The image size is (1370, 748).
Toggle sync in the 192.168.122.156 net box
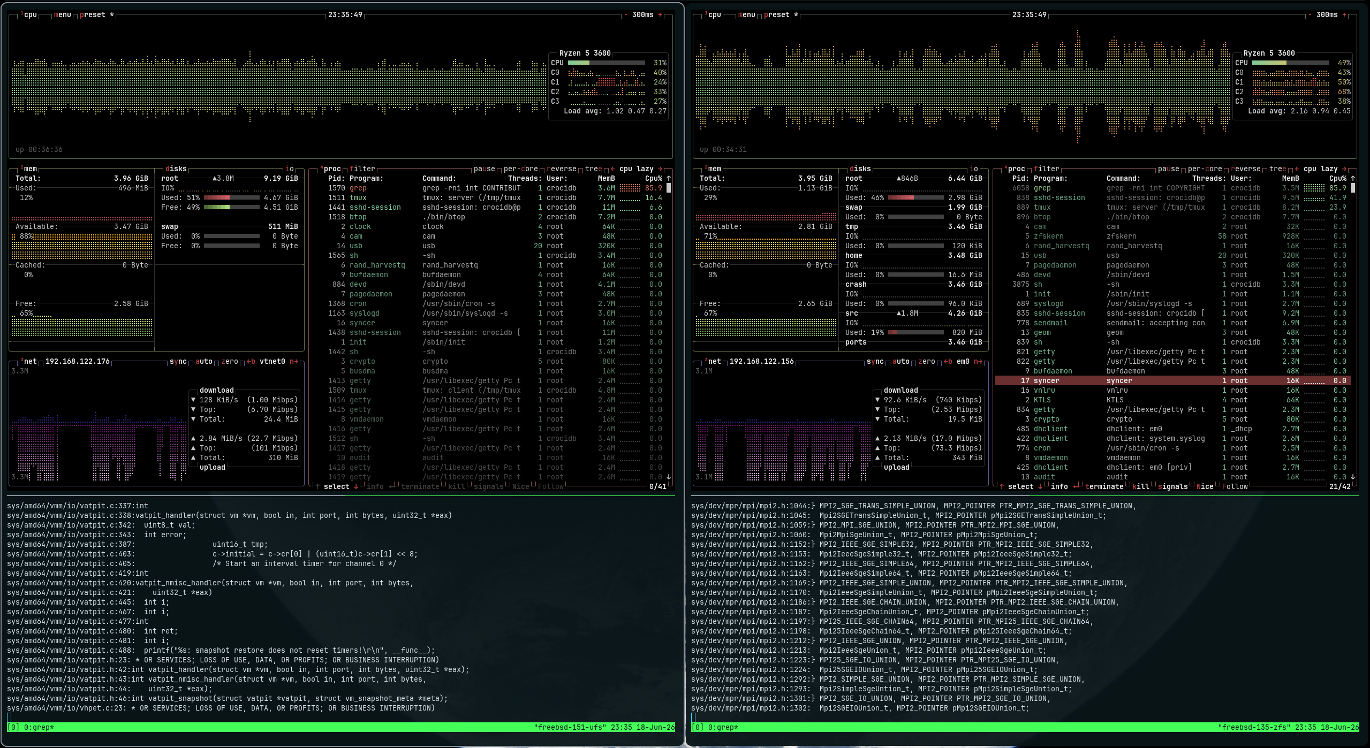875,362
